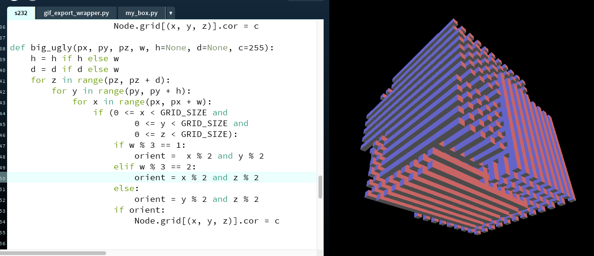The height and width of the screenshot is (256, 594).
Task: Click the 'for x in range(px, px + w)' line
Action: [142, 102]
